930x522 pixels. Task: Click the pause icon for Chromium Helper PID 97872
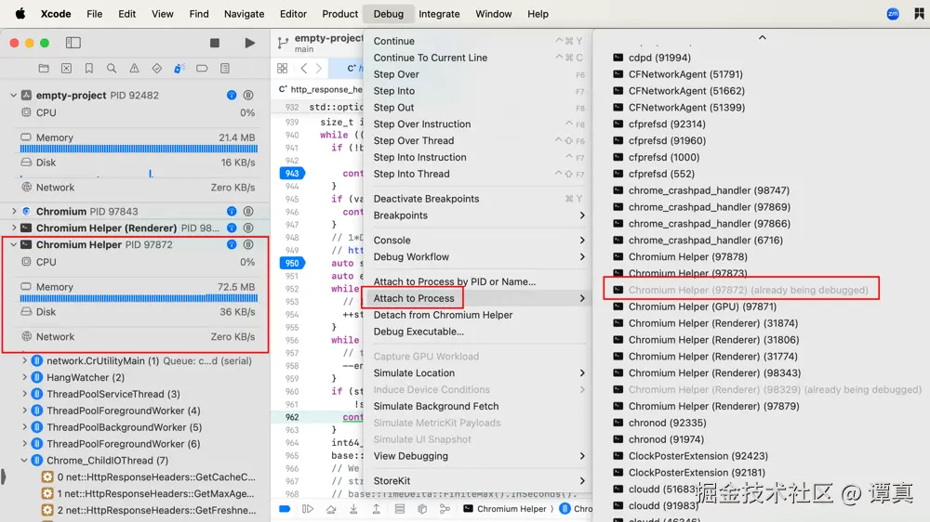click(248, 244)
